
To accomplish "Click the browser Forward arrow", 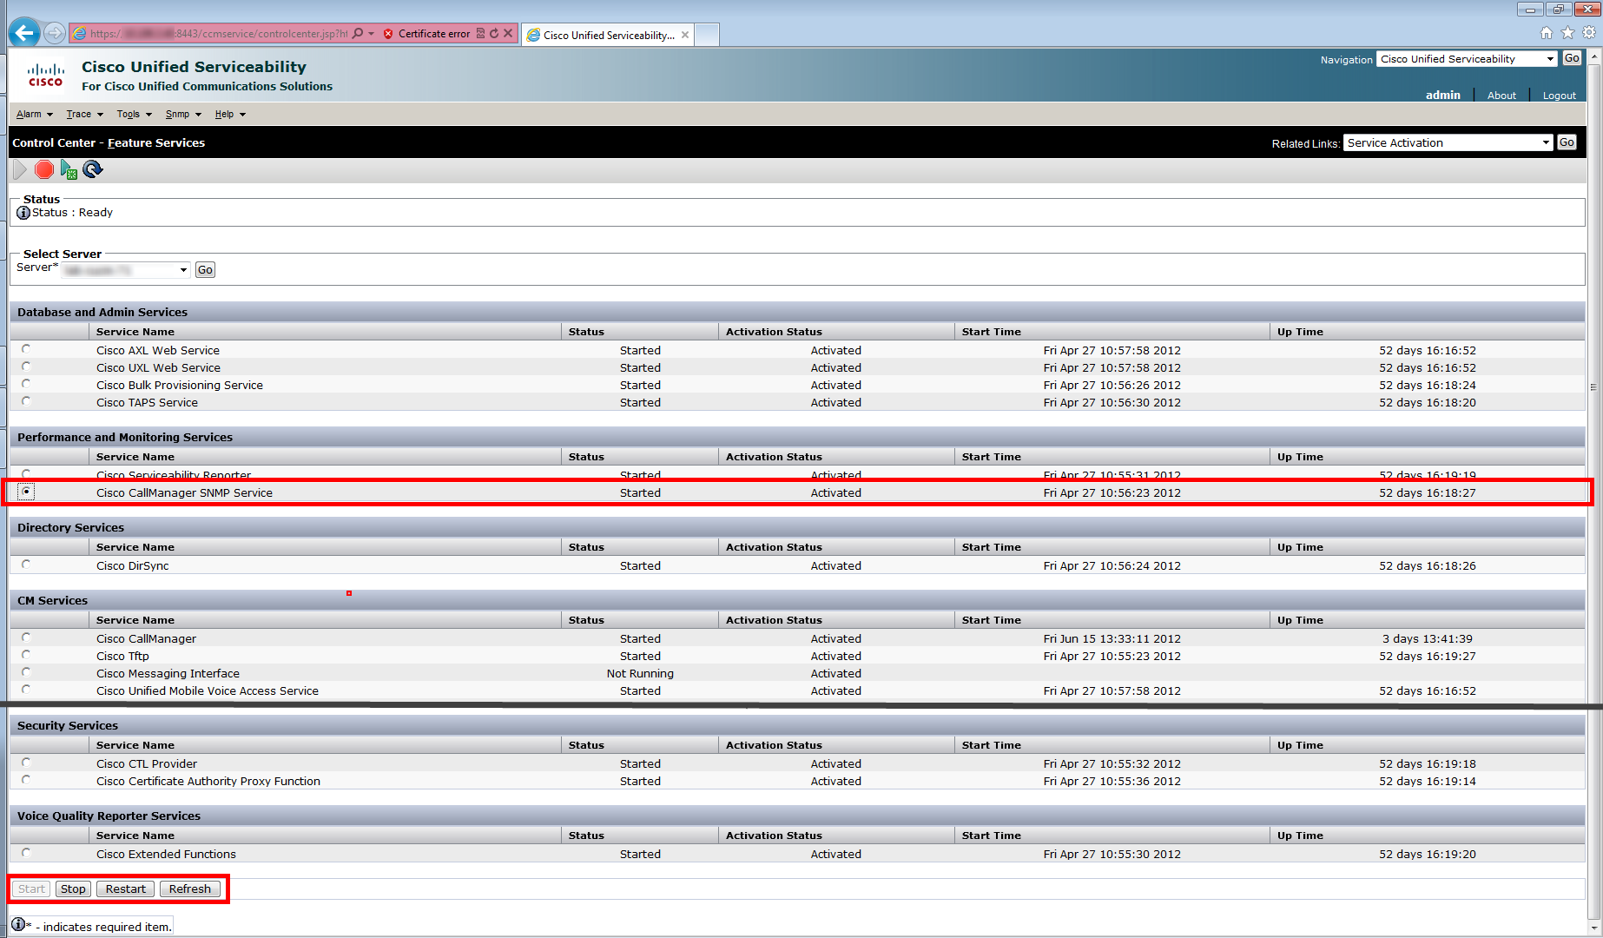I will coord(55,33).
